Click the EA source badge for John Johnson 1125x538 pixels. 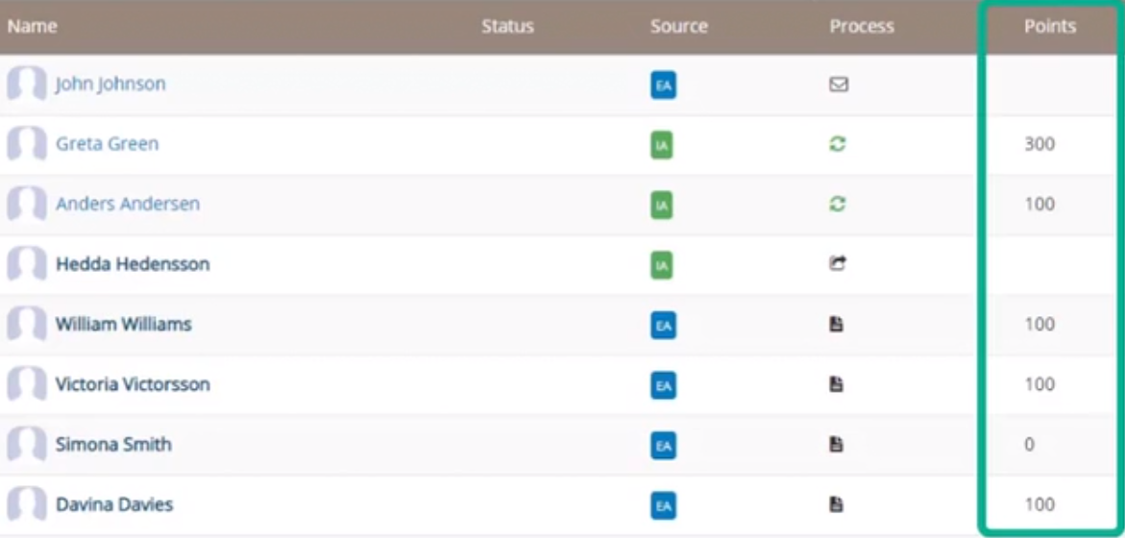(664, 86)
